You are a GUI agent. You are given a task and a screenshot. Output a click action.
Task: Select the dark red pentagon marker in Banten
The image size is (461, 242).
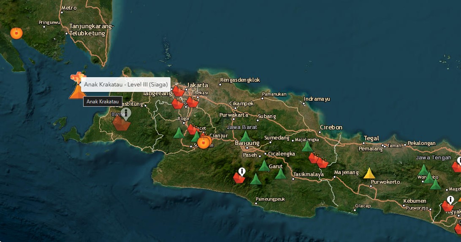point(122,124)
